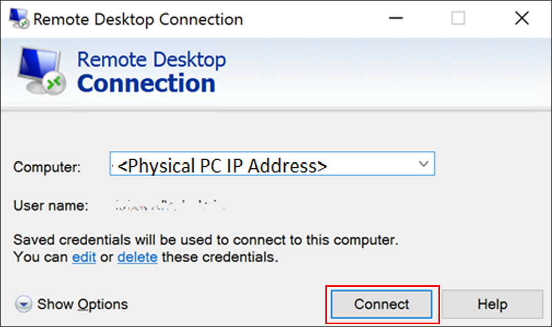Open Help for Remote Desktop Connection
The image size is (552, 327).
click(x=492, y=304)
